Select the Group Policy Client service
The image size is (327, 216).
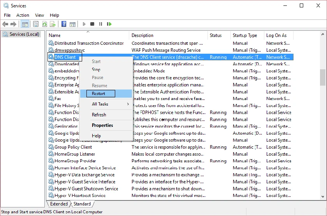point(171,147)
